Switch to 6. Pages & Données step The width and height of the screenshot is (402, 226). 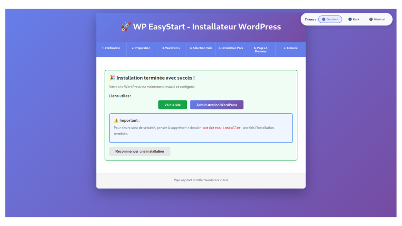(x=261, y=50)
